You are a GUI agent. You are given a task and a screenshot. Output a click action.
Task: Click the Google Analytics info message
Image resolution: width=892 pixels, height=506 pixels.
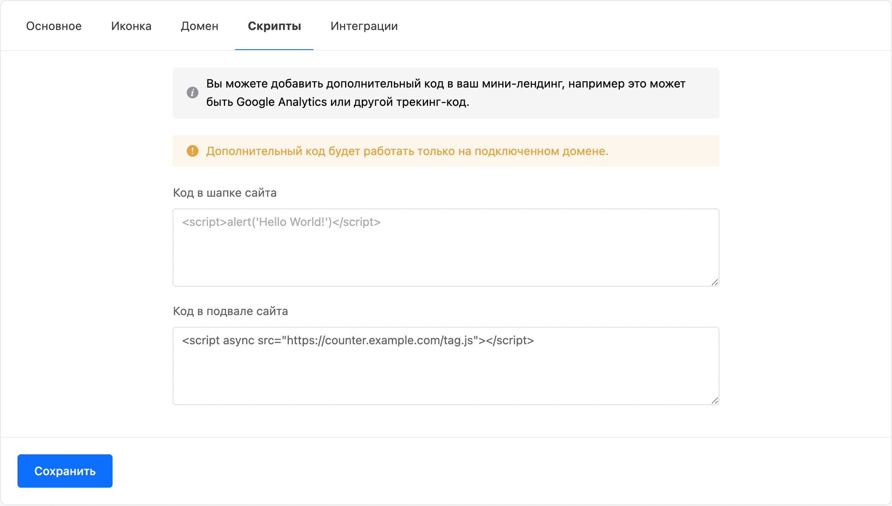(x=446, y=93)
